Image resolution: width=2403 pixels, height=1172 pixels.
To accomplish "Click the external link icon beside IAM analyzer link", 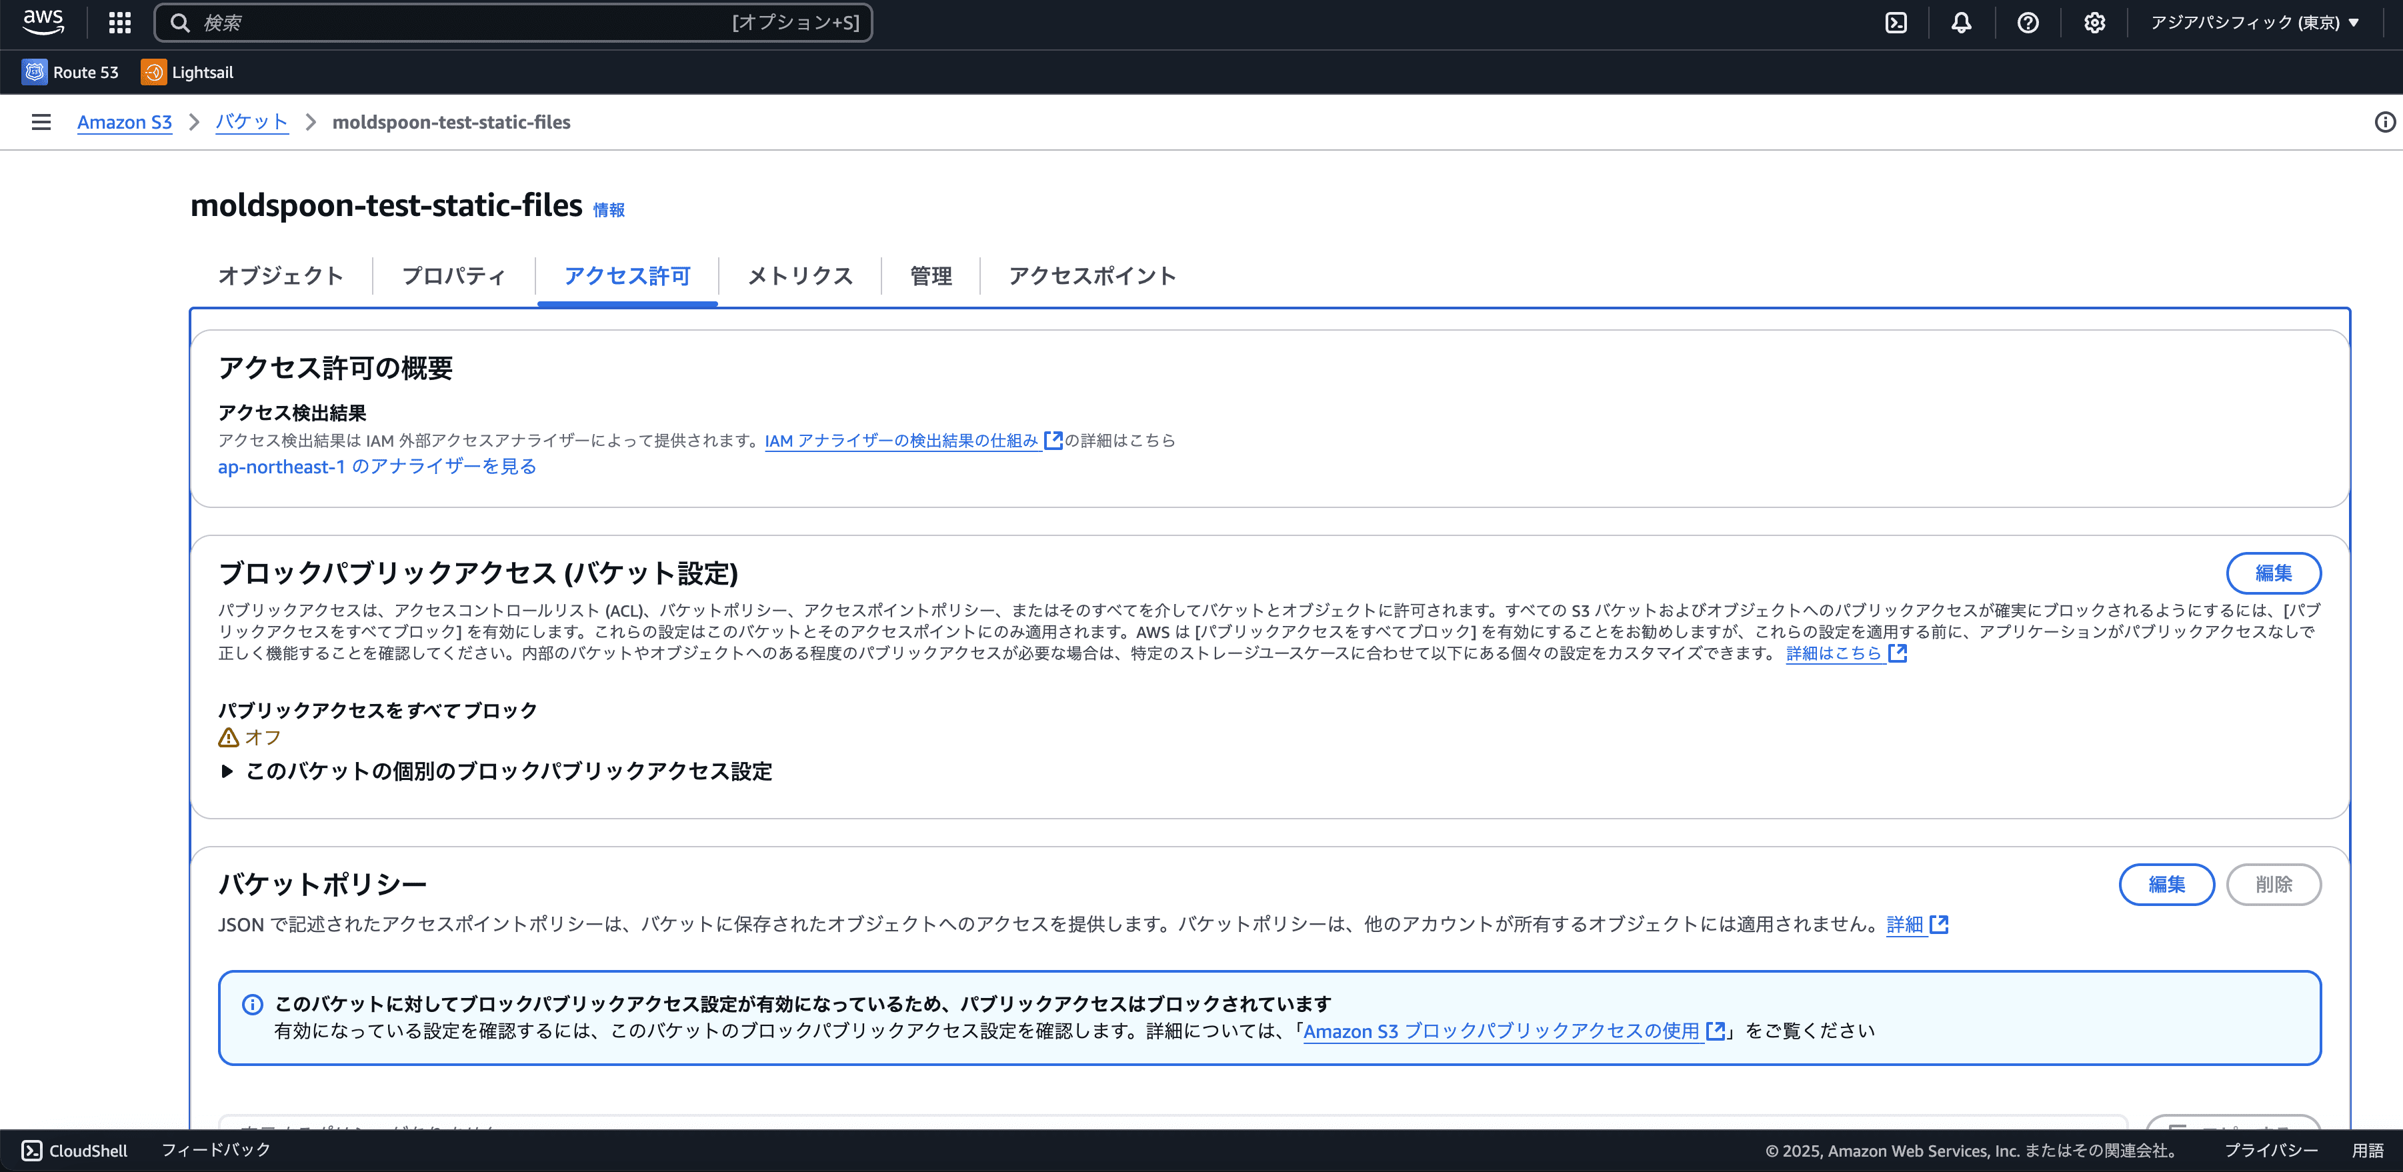I will [x=1053, y=440].
